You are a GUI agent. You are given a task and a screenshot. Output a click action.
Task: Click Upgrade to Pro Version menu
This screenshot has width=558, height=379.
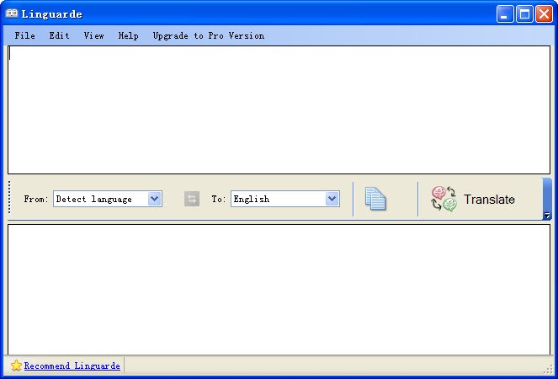(x=209, y=35)
